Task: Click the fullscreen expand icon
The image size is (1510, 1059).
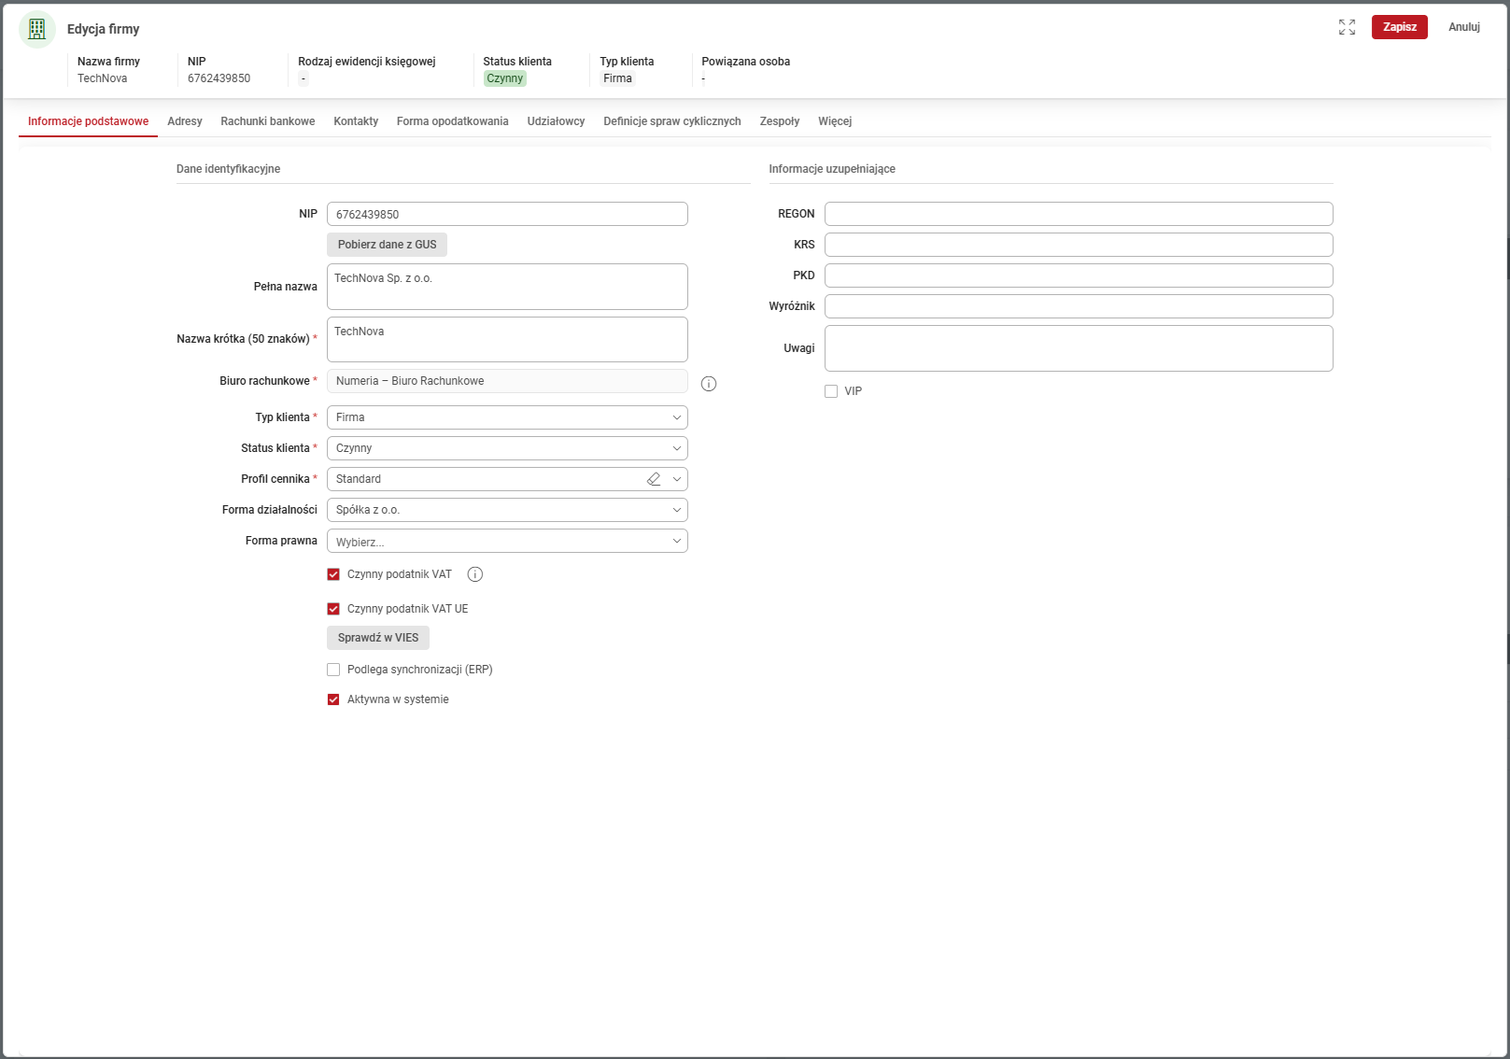Action: (x=1347, y=27)
